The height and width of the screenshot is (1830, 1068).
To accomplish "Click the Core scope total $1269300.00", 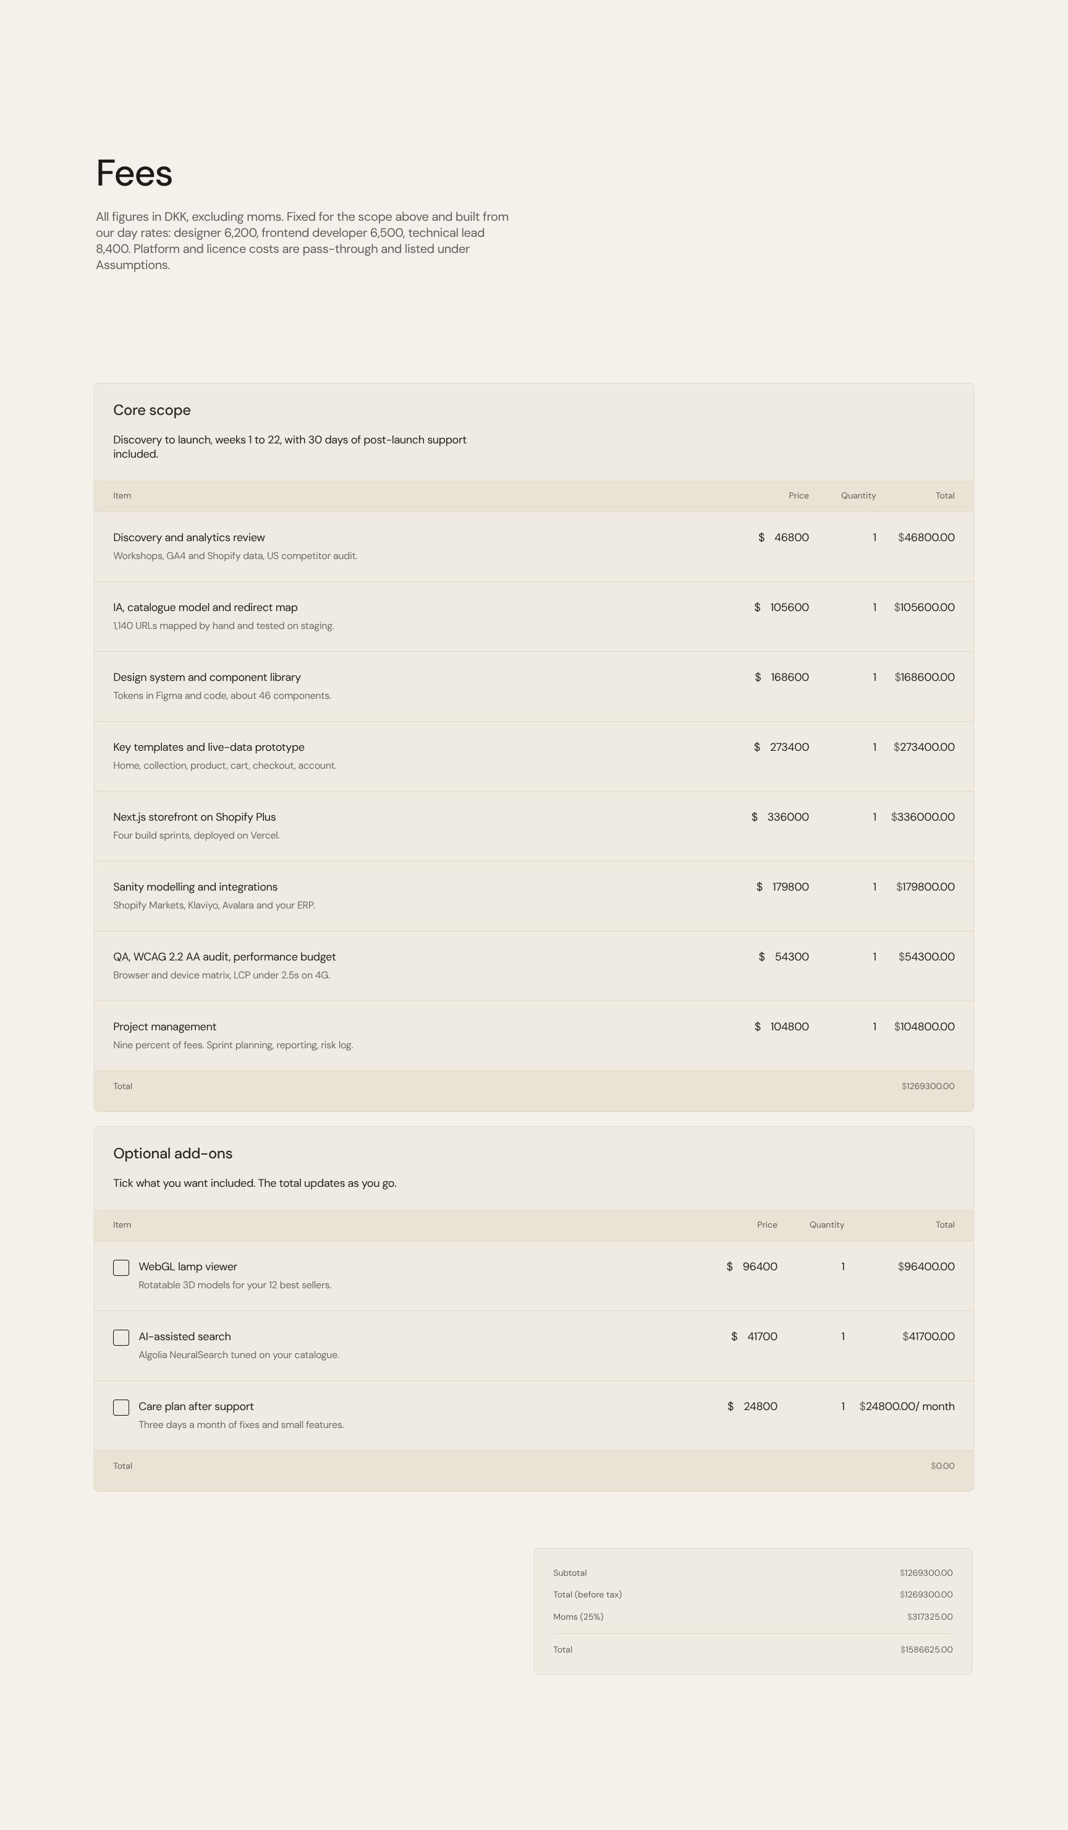I will (928, 1087).
